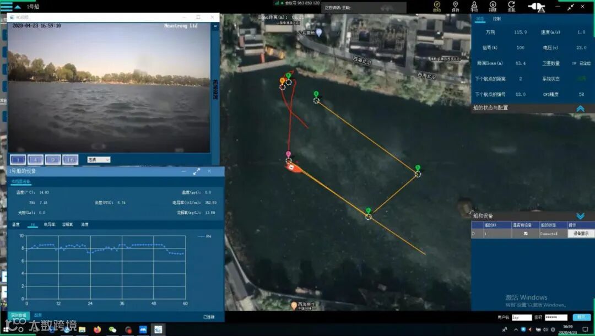
Task: Click the 用户名 input field
Action: pyautogui.click(x=522, y=317)
